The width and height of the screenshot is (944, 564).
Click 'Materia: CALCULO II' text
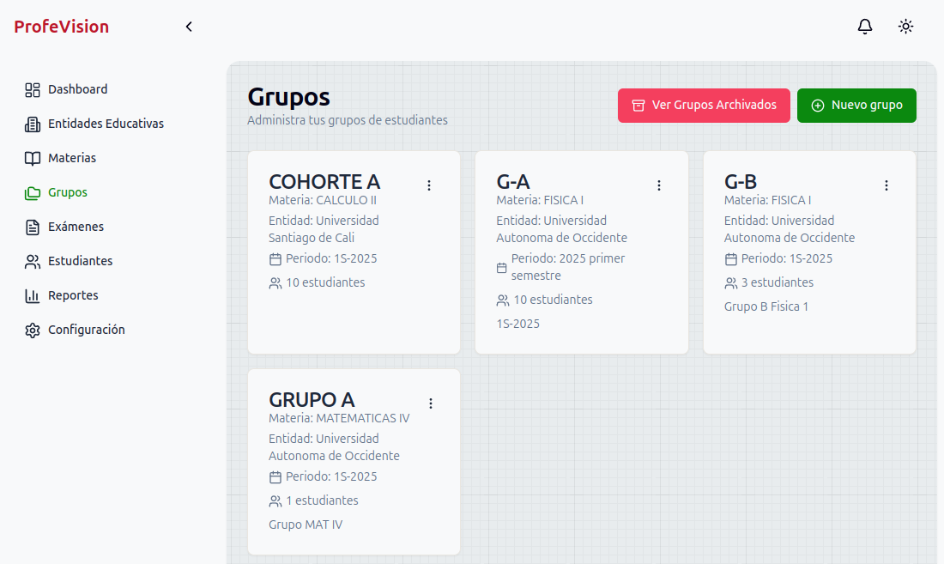point(322,200)
